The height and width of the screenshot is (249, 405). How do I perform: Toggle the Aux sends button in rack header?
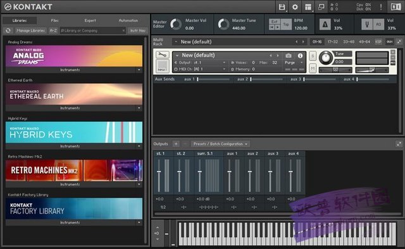coord(390,42)
